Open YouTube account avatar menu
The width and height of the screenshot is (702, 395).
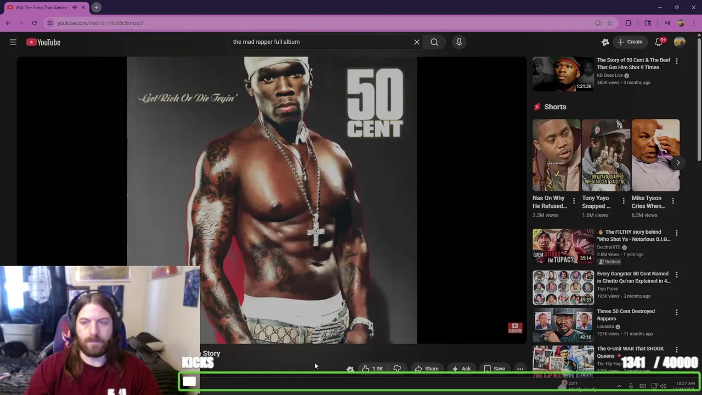point(680,42)
